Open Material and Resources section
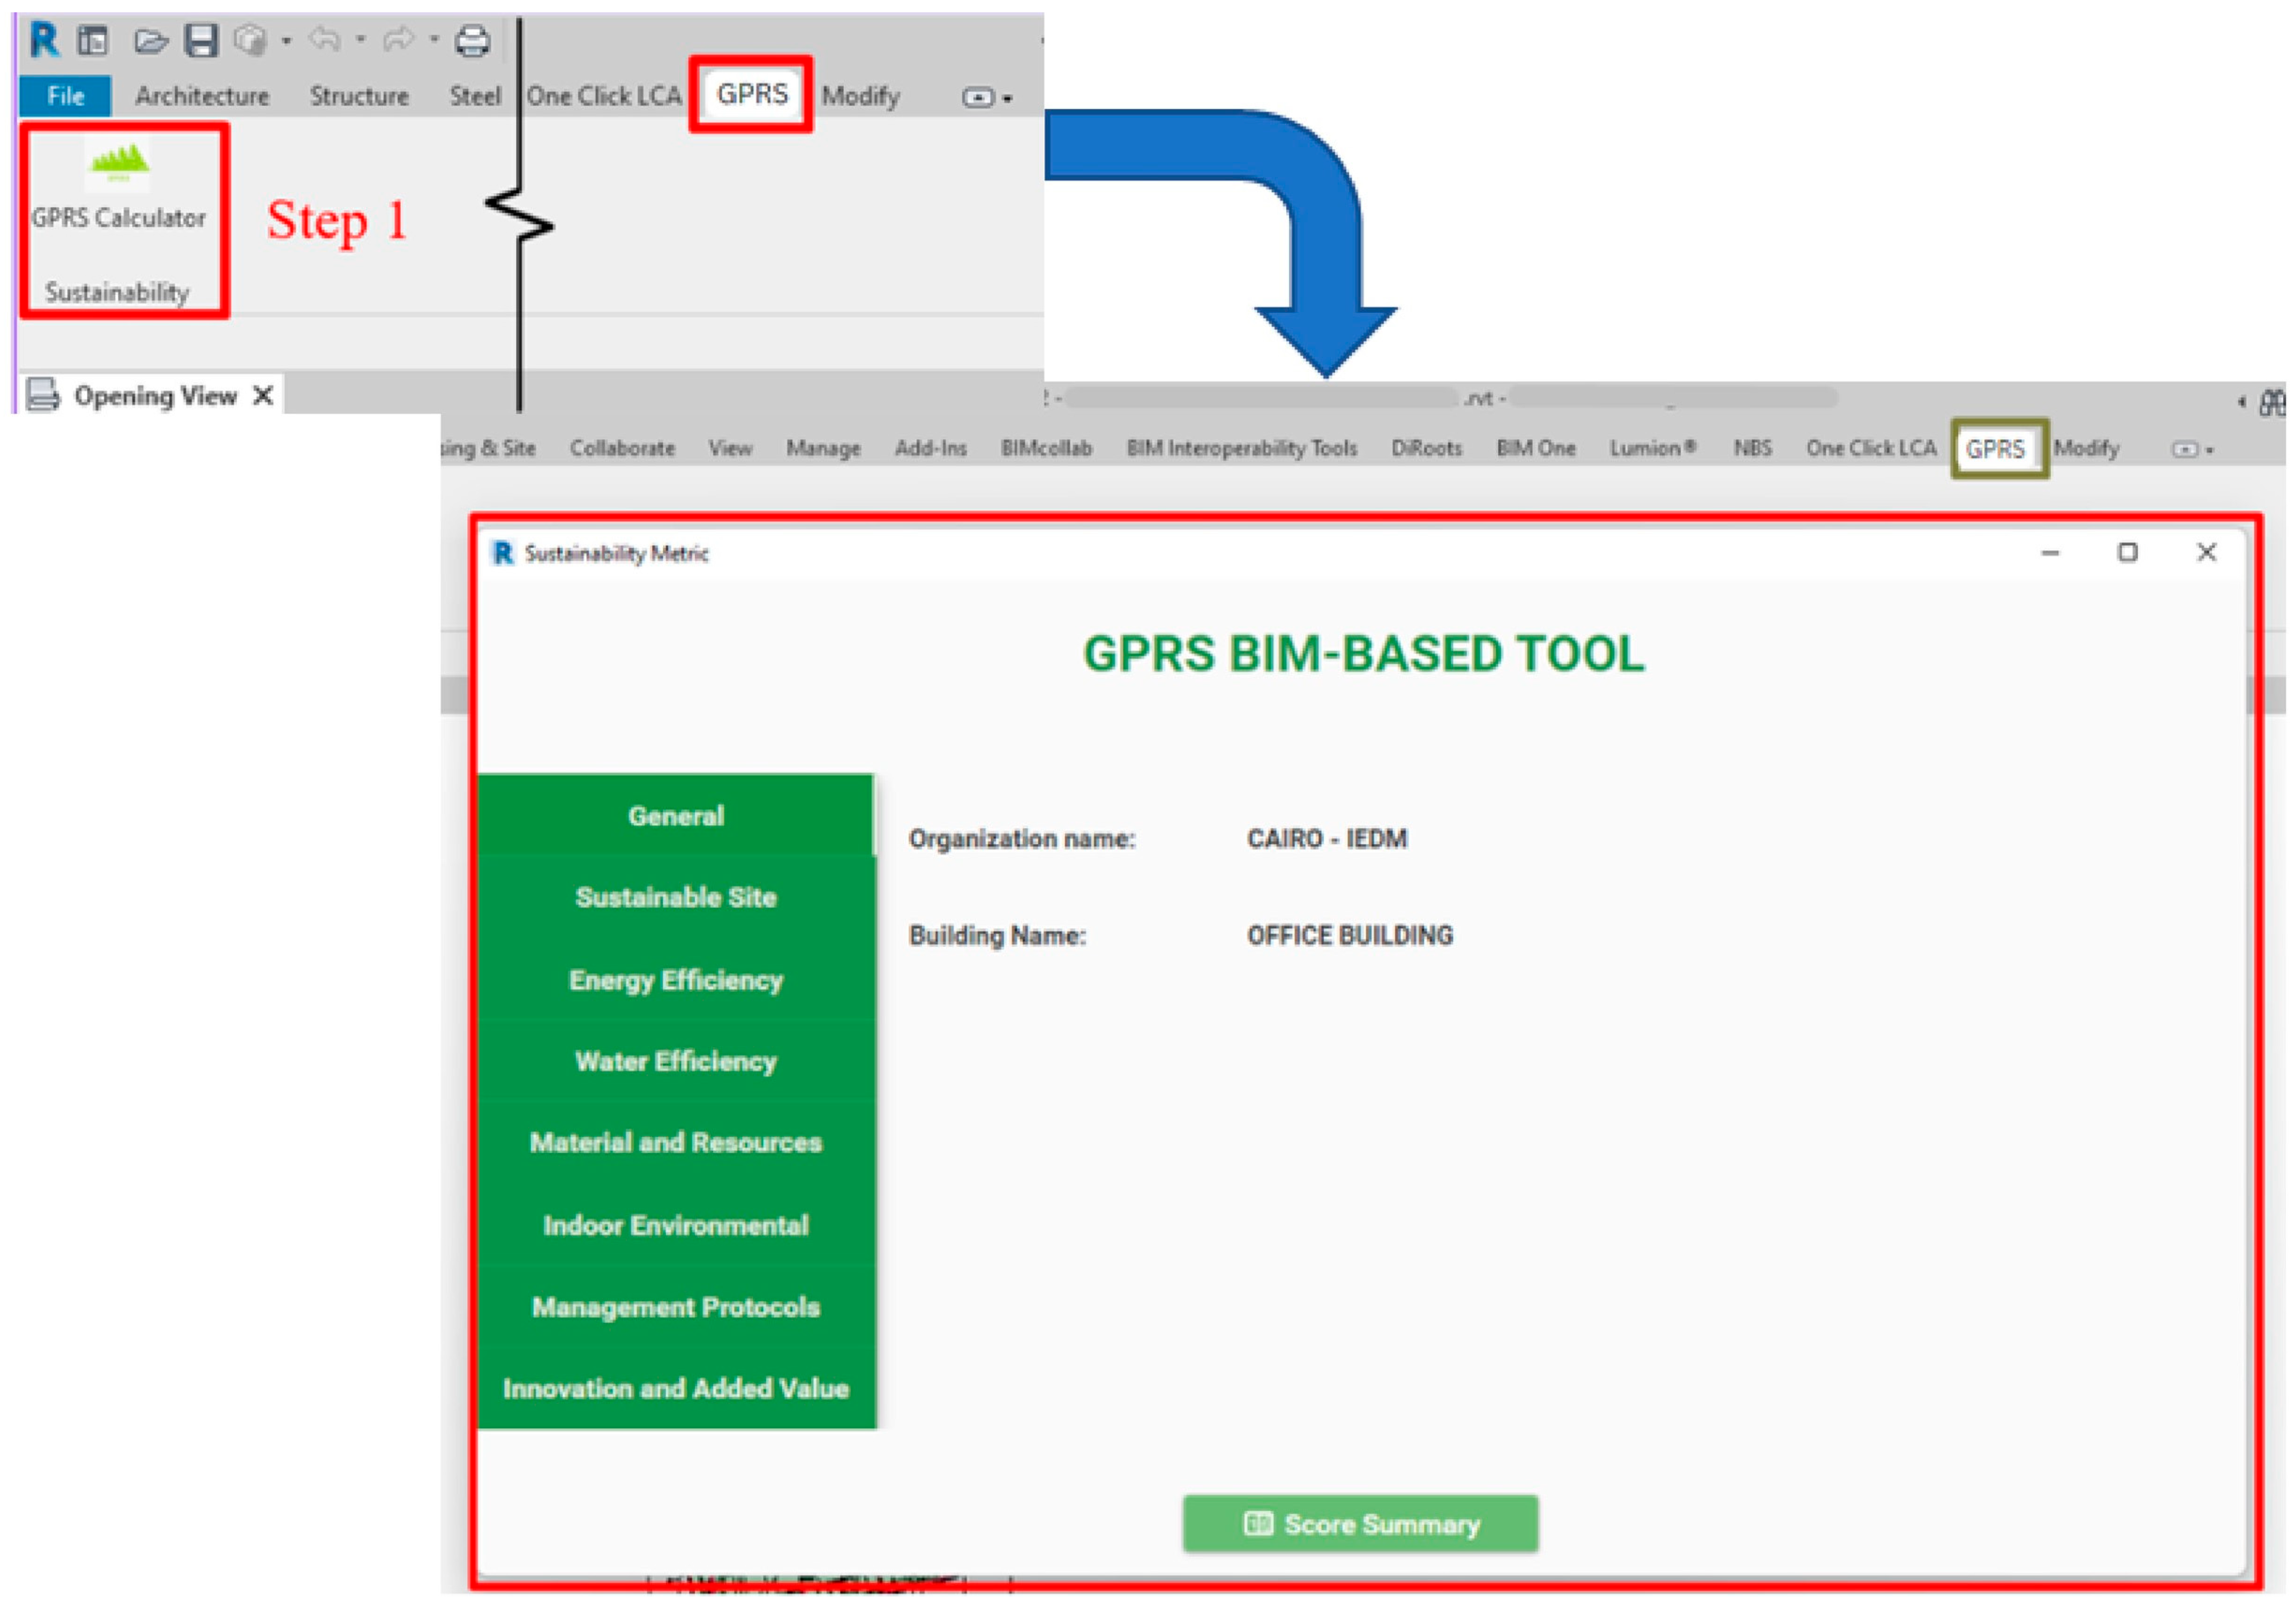This screenshot has width=2296, height=1610. pyautogui.click(x=676, y=1142)
